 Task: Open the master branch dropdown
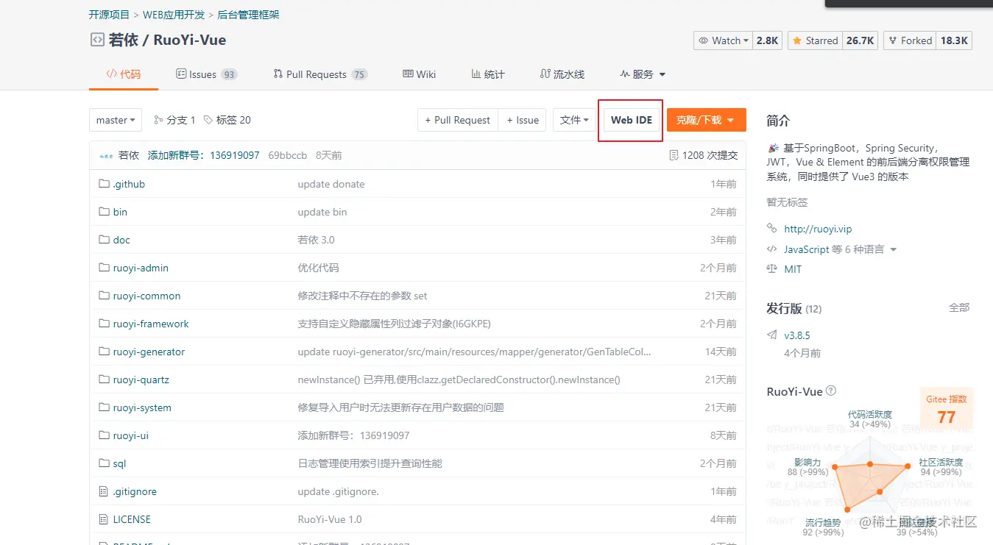[x=116, y=120]
